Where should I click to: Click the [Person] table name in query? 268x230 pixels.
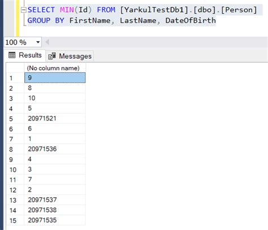pos(239,10)
